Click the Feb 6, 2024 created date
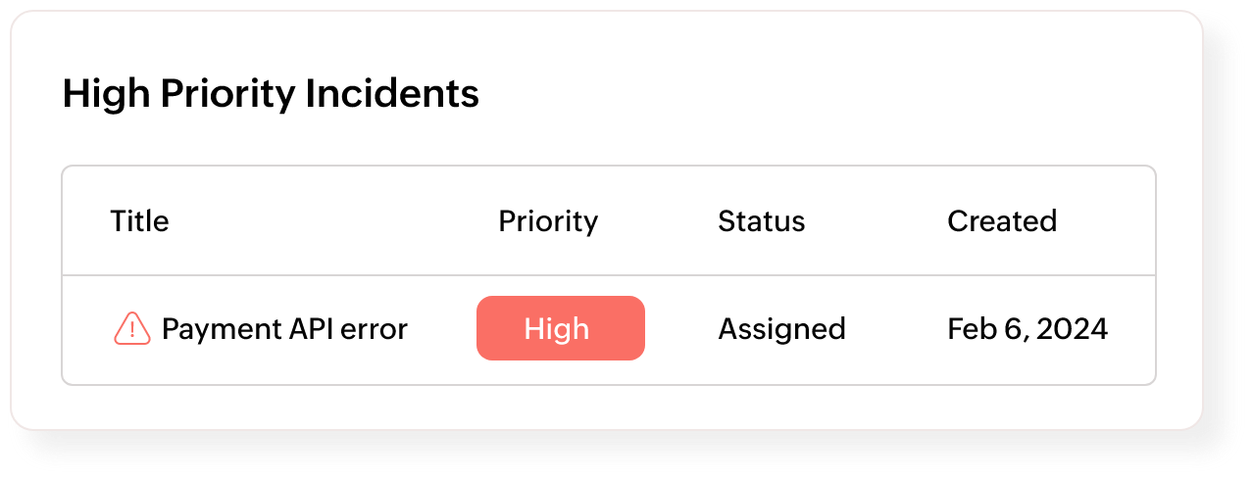 pos(1027,329)
